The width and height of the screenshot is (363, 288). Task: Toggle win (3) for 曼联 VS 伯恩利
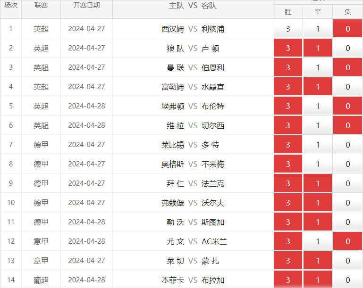[x=288, y=67]
